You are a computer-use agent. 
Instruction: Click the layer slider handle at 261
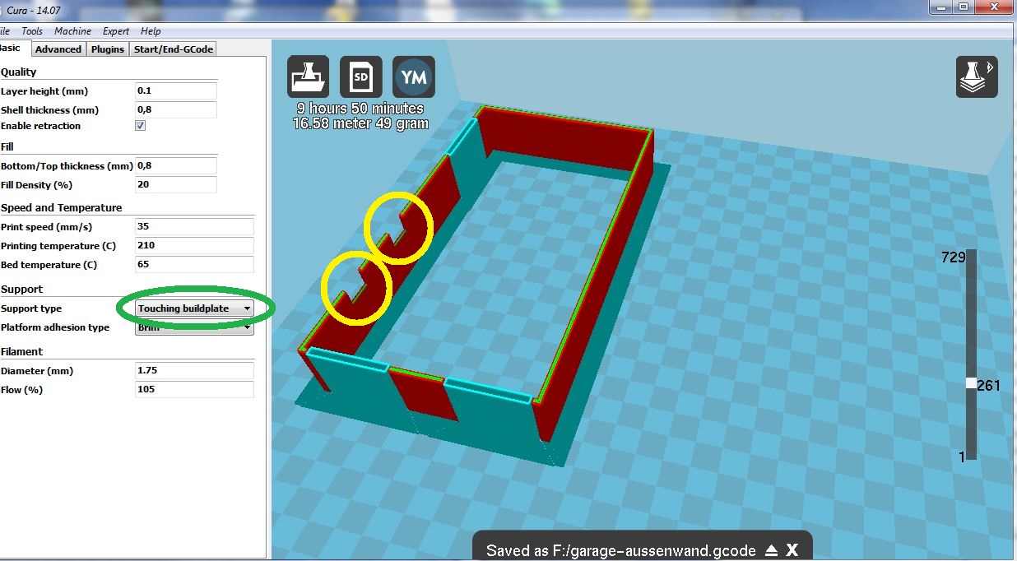point(971,383)
